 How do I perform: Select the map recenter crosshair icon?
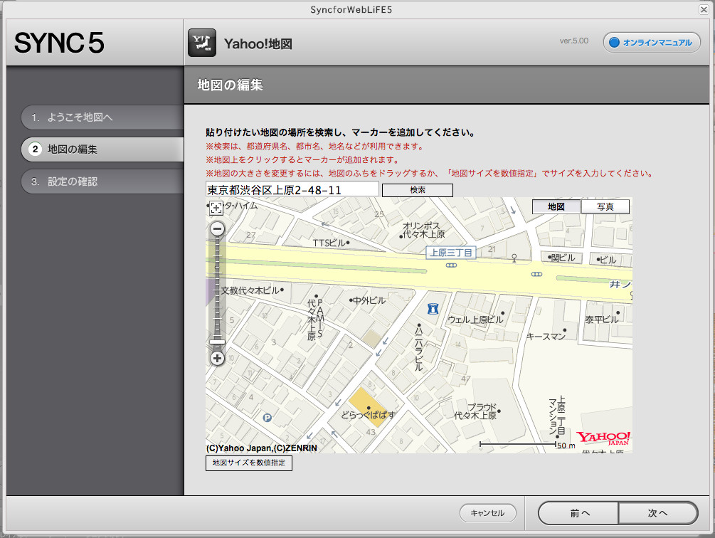point(216,207)
